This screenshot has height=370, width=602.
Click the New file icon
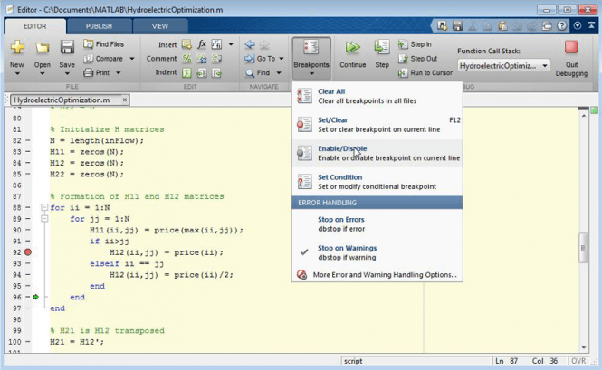(17, 48)
